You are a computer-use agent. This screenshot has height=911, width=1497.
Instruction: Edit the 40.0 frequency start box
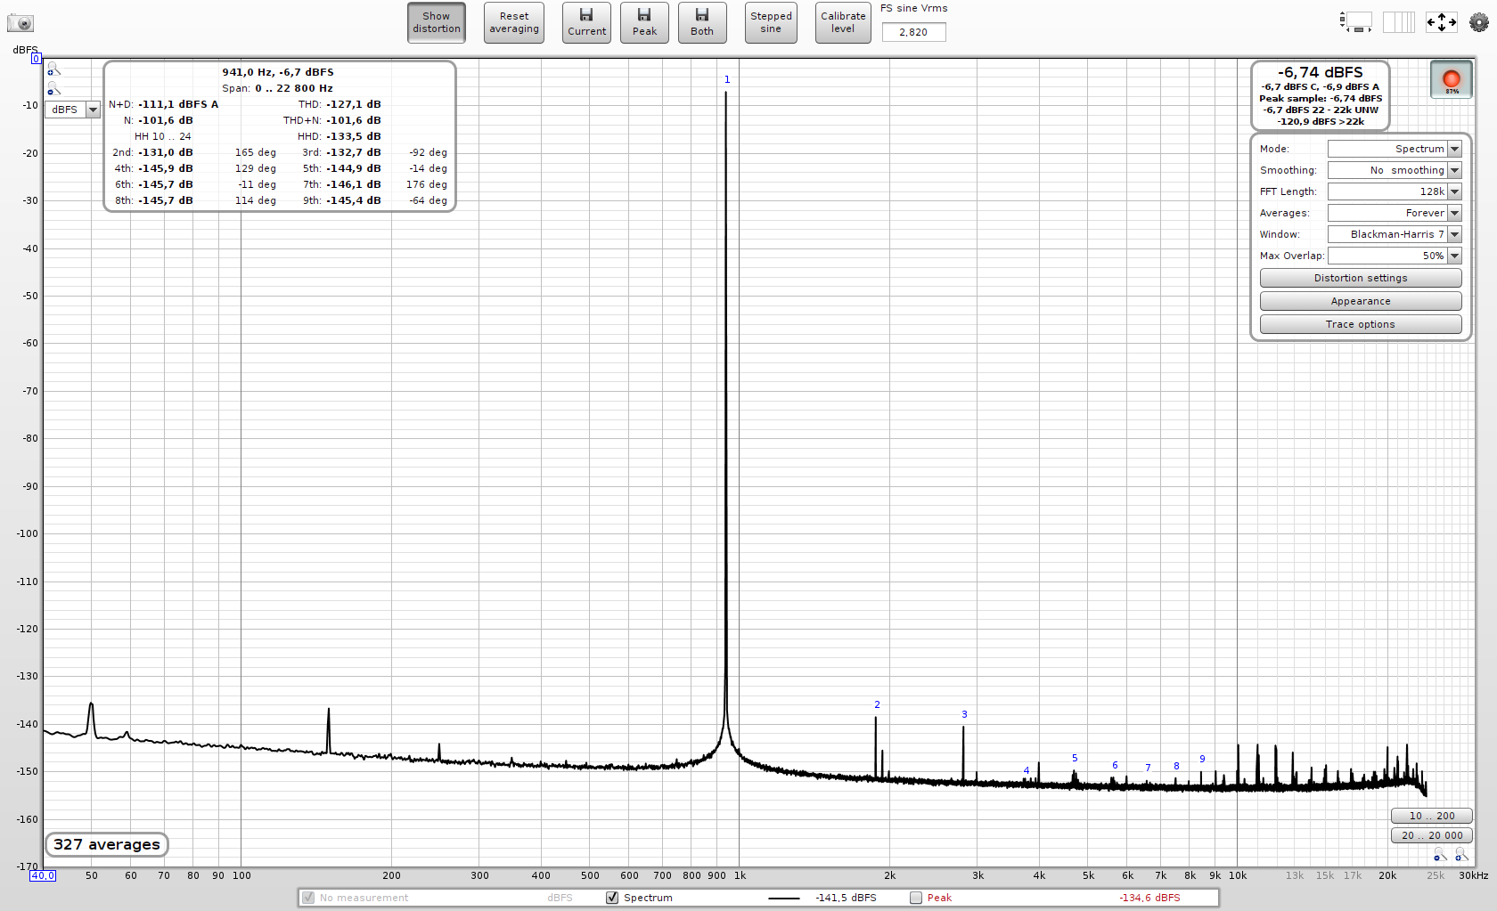tap(43, 875)
